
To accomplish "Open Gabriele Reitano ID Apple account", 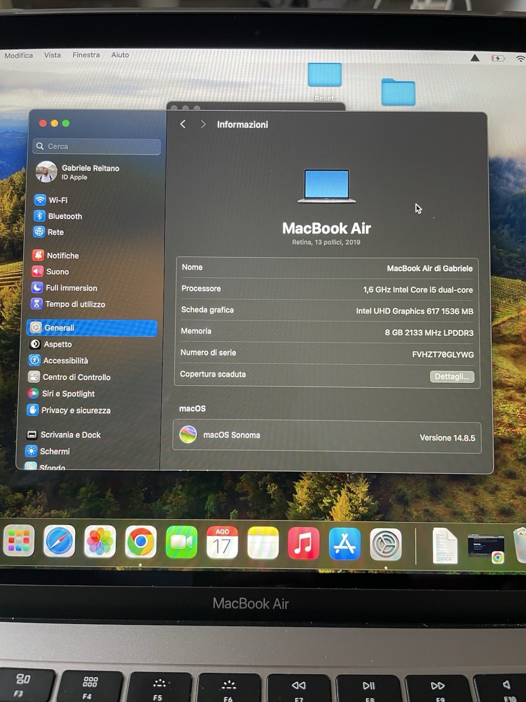I will (78, 172).
